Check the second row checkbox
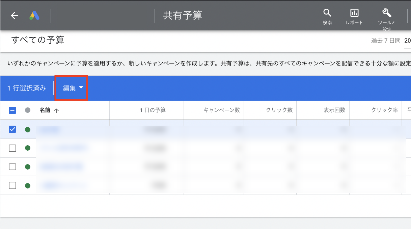 pyautogui.click(x=12, y=148)
